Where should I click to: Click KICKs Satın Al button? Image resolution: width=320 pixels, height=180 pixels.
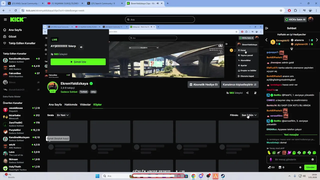(295, 19)
